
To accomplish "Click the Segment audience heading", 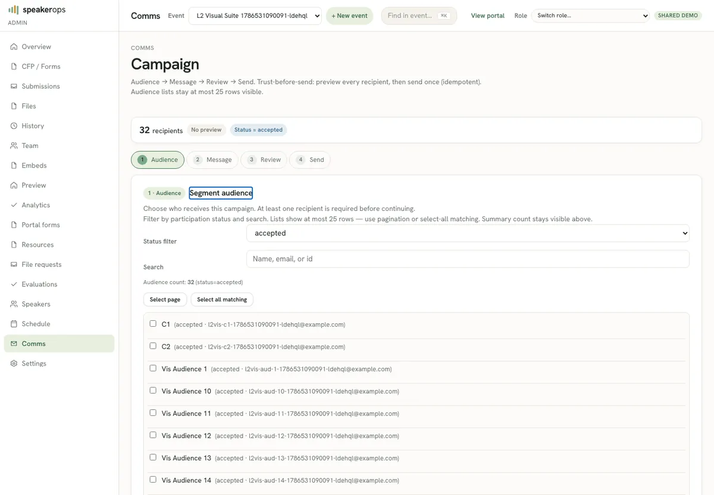I will coord(221,193).
